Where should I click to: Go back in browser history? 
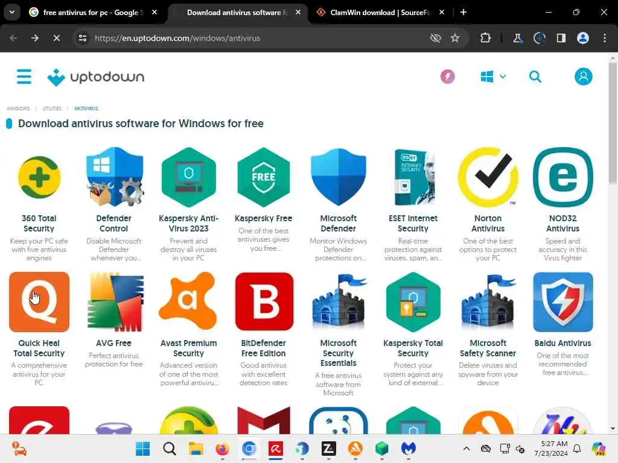click(x=13, y=38)
